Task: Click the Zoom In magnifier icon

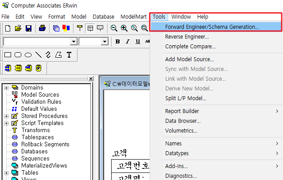Action: (124, 28)
